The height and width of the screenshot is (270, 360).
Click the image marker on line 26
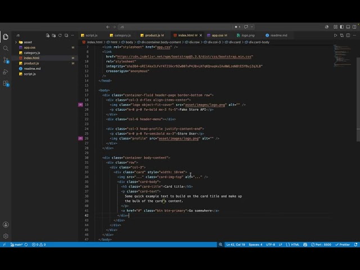80,138
